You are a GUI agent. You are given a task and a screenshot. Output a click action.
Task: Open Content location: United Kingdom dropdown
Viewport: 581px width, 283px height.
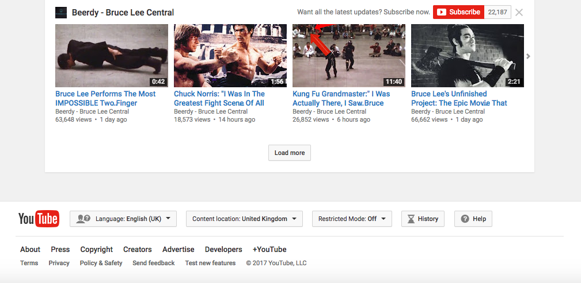tap(244, 219)
